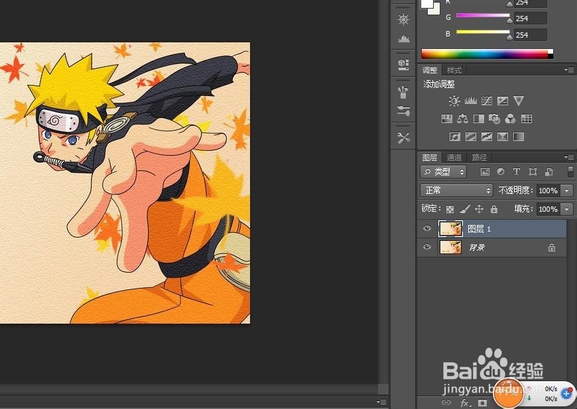This screenshot has height=409, width=577.
Task: Lock layer position move icon
Action: 479,209
